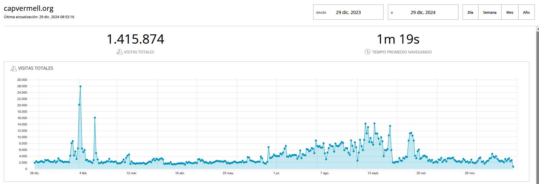Switch to the Semana view
Screen dimensions: 539x184
pyautogui.click(x=490, y=12)
